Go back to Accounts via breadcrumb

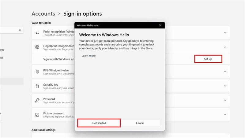click(43, 14)
